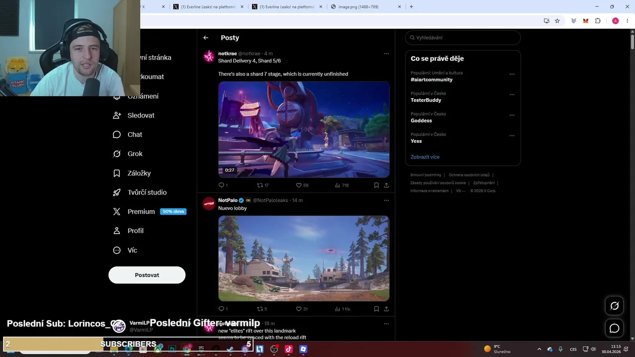The image size is (635, 357).
Task: Open the MetaMask fox extension
Action: pyautogui.click(x=585, y=21)
